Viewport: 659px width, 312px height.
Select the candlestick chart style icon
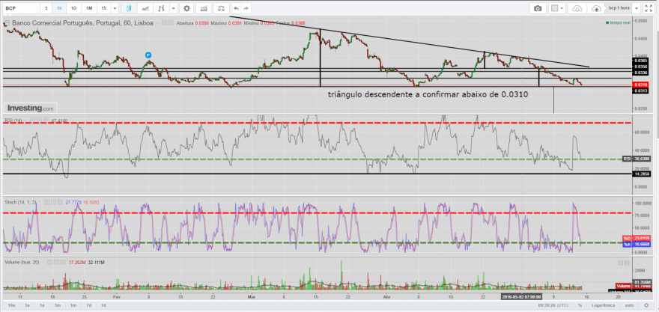pyautogui.click(x=129, y=8)
